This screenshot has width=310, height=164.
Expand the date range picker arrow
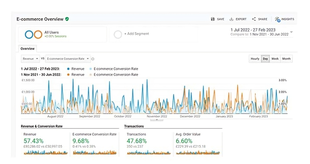291,32
